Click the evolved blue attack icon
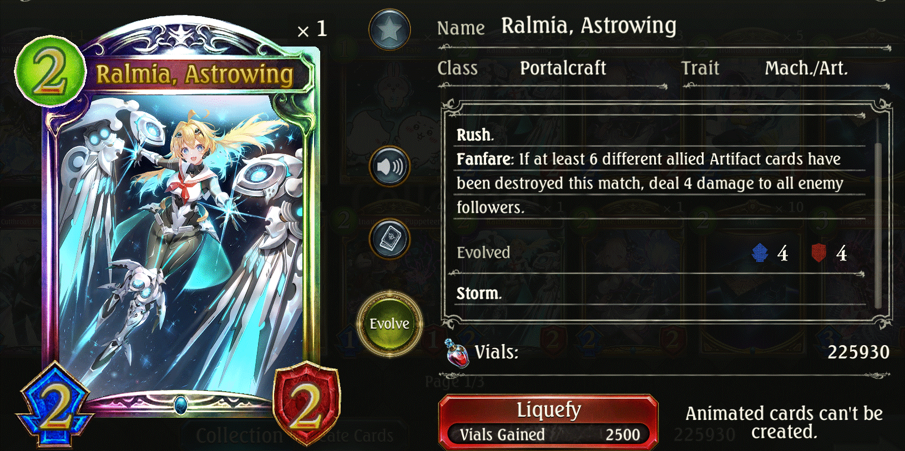Viewport: 905px width, 451px height. point(760,253)
